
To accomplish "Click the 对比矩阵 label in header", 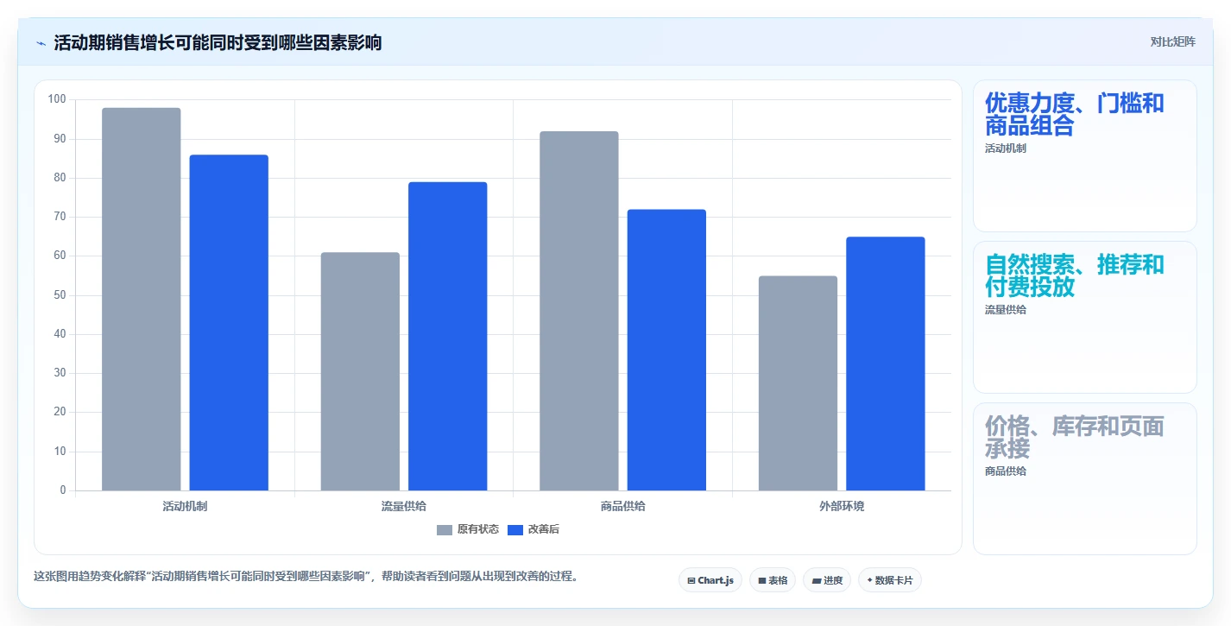I will [x=1172, y=41].
